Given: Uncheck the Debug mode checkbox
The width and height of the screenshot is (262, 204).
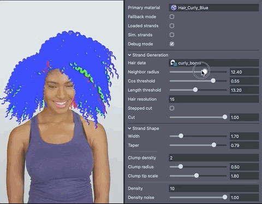Looking at the screenshot, I should tap(172, 44).
